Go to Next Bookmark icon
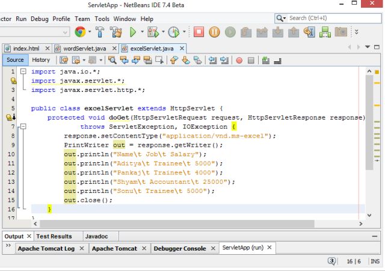The width and height of the screenshot is (385, 271). point(186,60)
